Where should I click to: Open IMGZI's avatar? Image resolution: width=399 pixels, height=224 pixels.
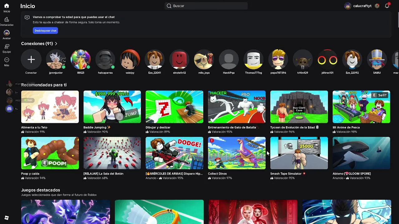(x=80, y=60)
